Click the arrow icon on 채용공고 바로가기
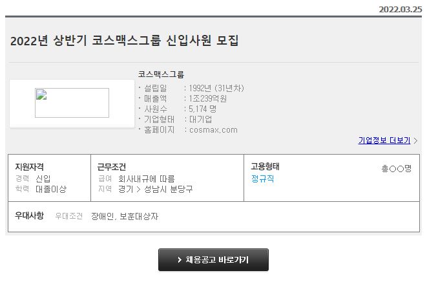 pos(180,260)
